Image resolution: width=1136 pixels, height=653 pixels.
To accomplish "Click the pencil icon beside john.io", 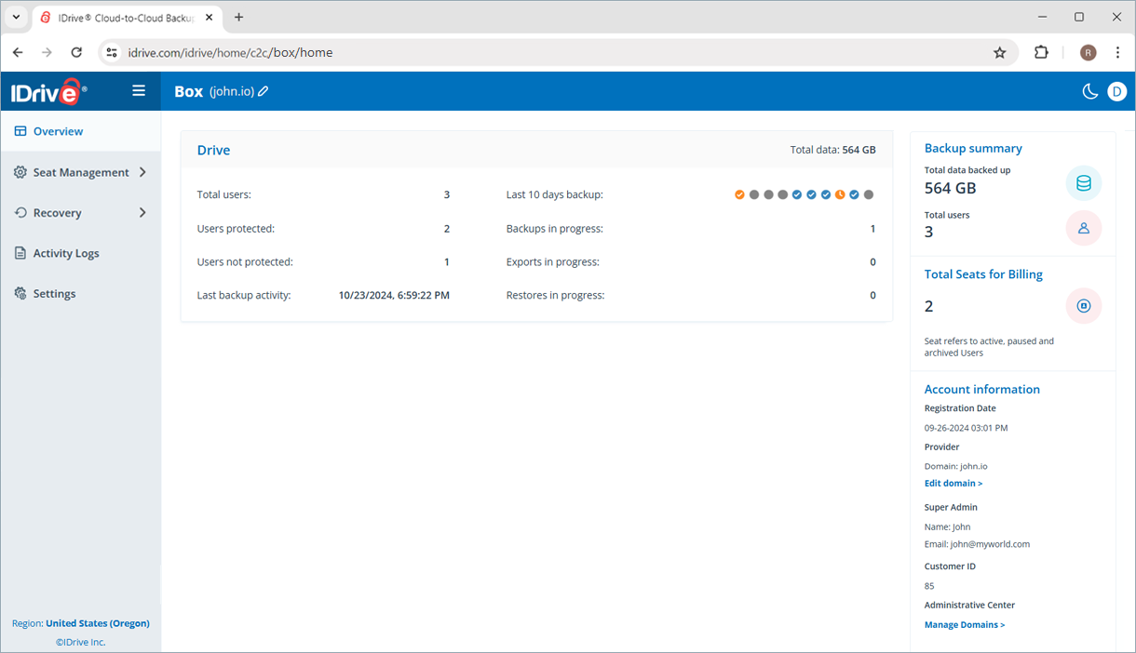I will [x=264, y=91].
